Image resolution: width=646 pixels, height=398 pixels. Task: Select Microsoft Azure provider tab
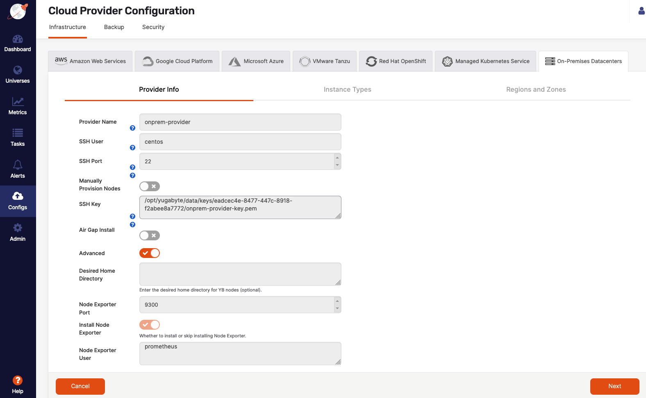pos(256,61)
